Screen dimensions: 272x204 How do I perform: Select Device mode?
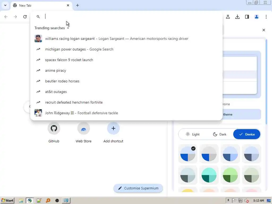tap(247, 134)
